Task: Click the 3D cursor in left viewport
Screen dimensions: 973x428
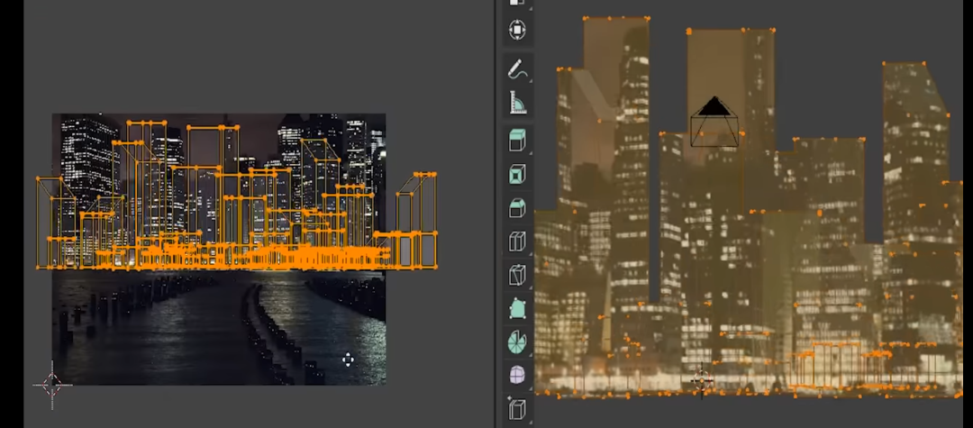Action: tap(51, 385)
